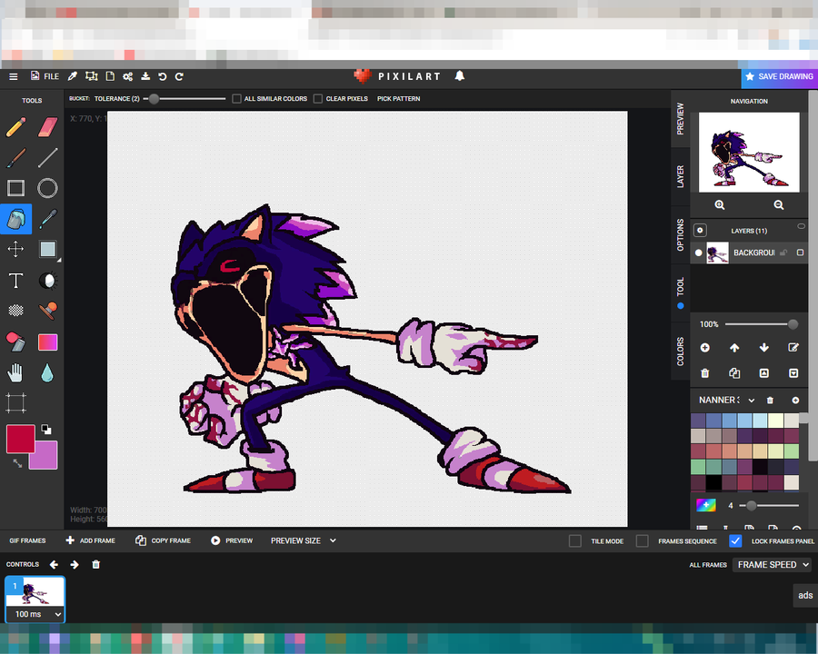The width and height of the screenshot is (818, 654).
Task: Open the settings gears icon in top toolbar
Action: tap(128, 76)
